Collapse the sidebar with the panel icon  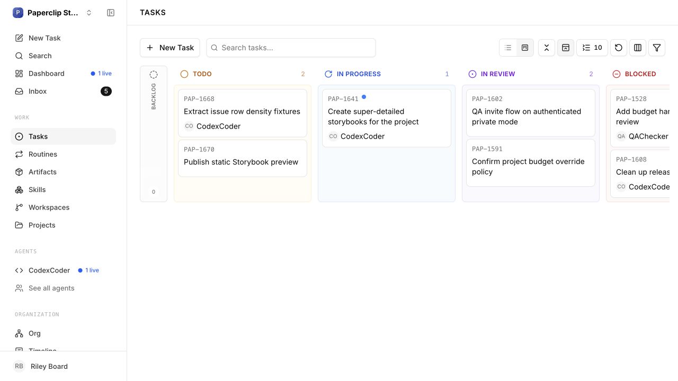click(111, 13)
